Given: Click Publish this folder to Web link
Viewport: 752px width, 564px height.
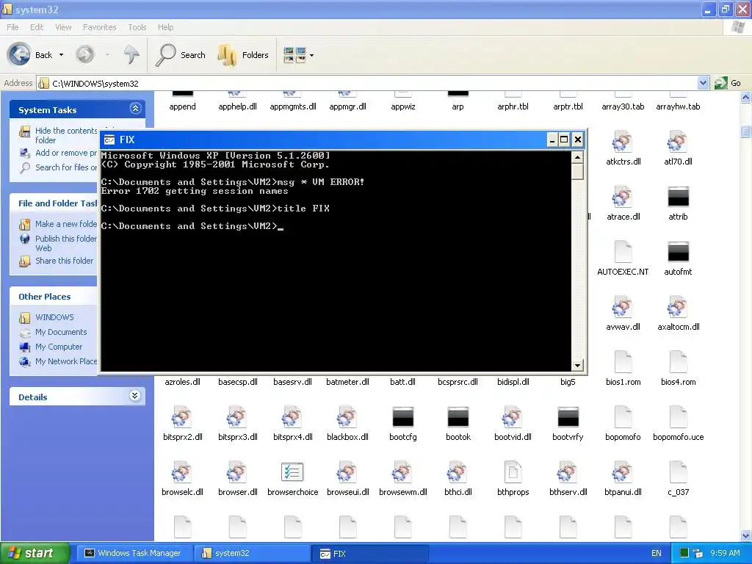Looking at the screenshot, I should [66, 243].
